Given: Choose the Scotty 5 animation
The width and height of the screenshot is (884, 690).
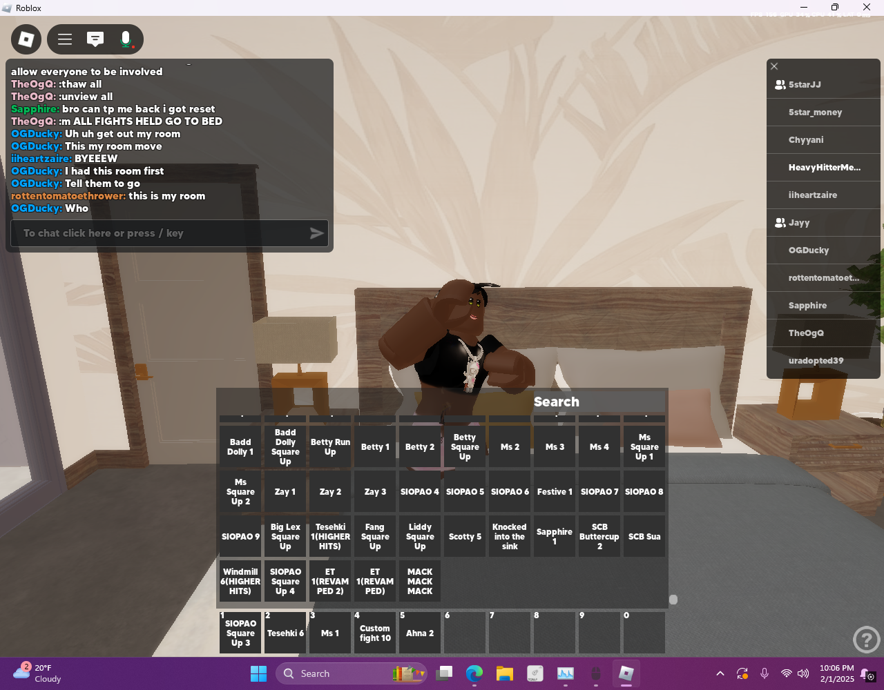Looking at the screenshot, I should [x=465, y=537].
